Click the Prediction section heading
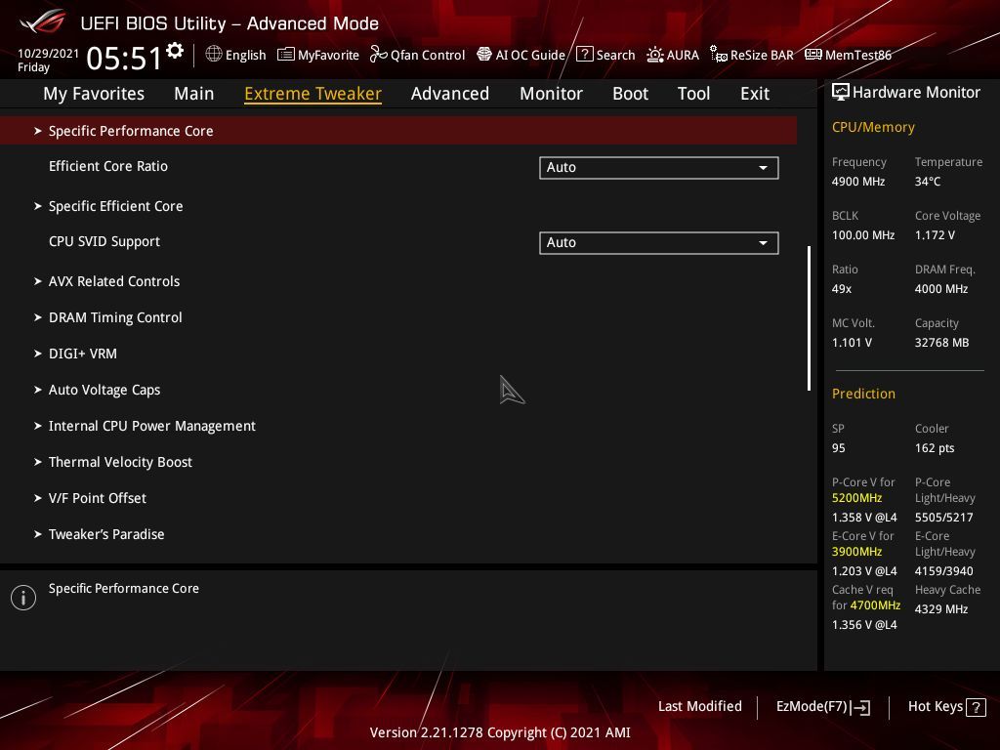 863,394
